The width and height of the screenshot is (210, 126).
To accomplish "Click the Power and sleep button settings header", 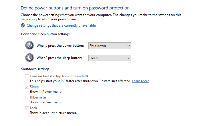I will coord(45,34).
